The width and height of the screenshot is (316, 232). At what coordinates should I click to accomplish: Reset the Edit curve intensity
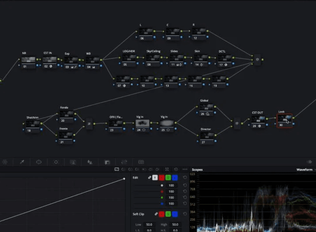(x=185, y=177)
